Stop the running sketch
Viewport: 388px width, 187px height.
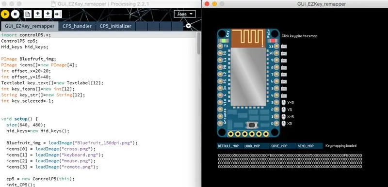[15, 14]
